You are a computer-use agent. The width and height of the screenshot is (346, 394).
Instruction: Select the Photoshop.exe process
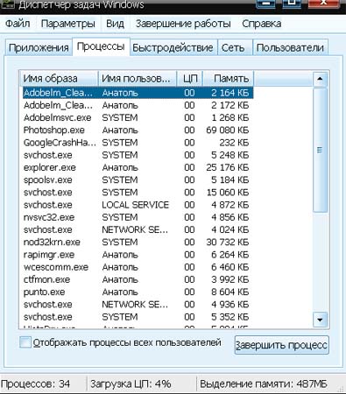[138, 130]
